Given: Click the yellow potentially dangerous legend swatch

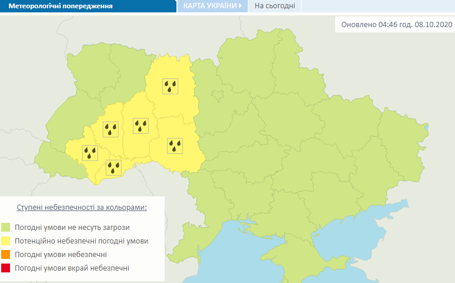Looking at the screenshot, I should [x=6, y=241].
